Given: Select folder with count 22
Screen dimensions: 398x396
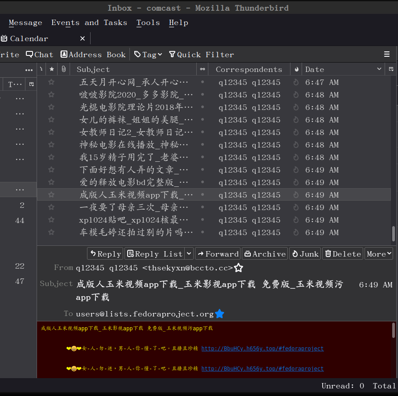Looking at the screenshot, I should coord(20,266).
